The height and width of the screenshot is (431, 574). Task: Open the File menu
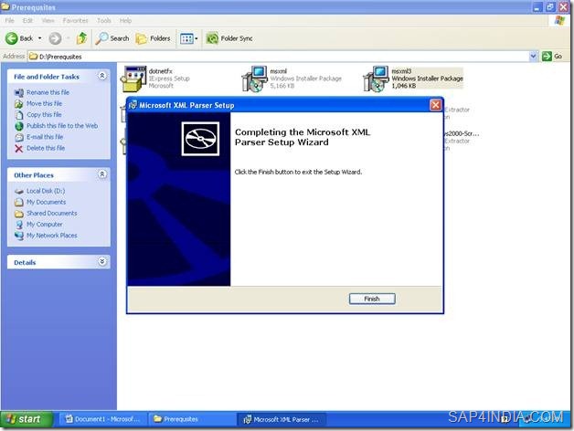[9, 20]
